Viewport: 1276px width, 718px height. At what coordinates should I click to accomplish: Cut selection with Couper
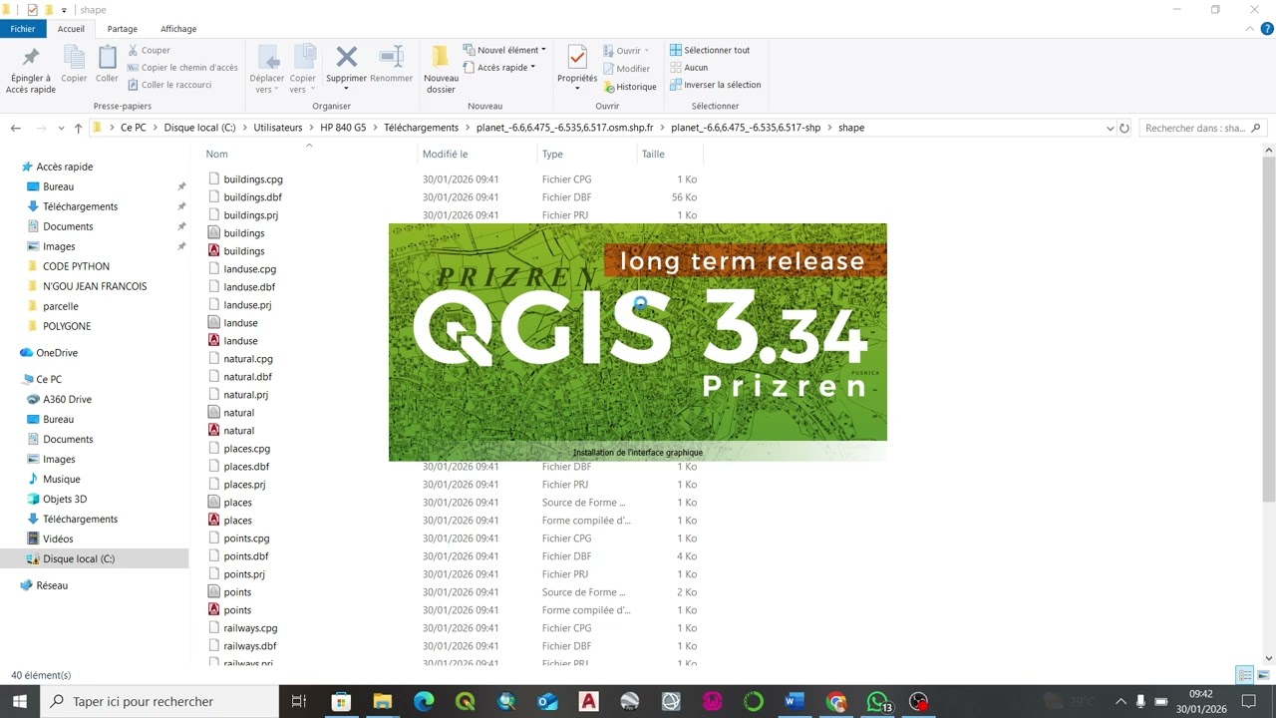point(149,50)
